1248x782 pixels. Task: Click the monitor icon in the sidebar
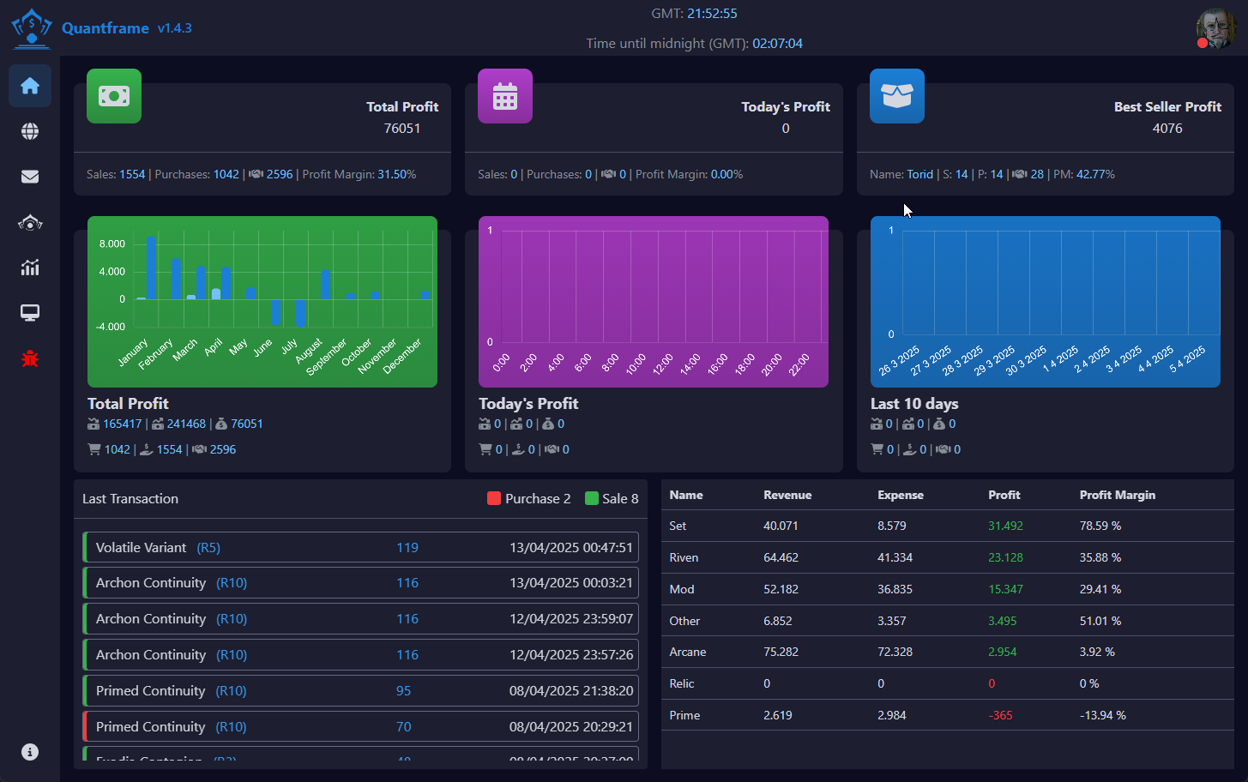point(30,313)
